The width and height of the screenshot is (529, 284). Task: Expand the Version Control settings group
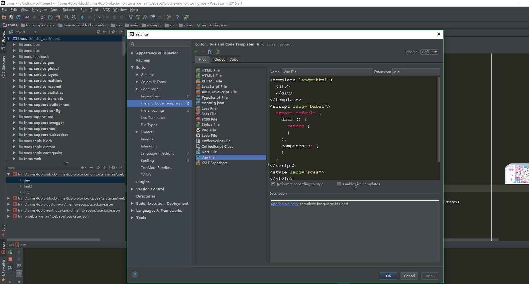(132, 189)
